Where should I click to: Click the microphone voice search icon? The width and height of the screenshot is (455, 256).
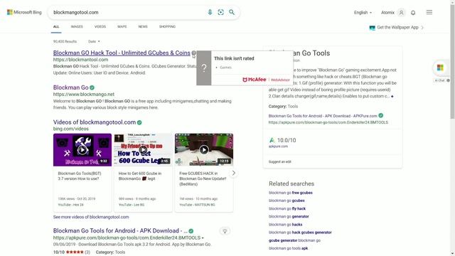[x=210, y=12]
